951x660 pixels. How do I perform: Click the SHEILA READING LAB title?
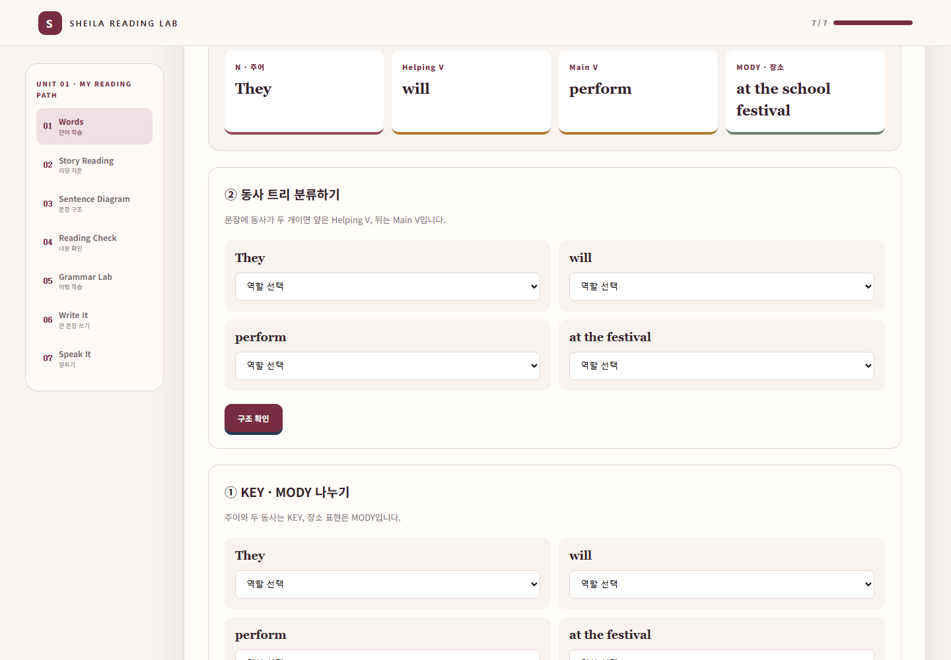click(123, 23)
